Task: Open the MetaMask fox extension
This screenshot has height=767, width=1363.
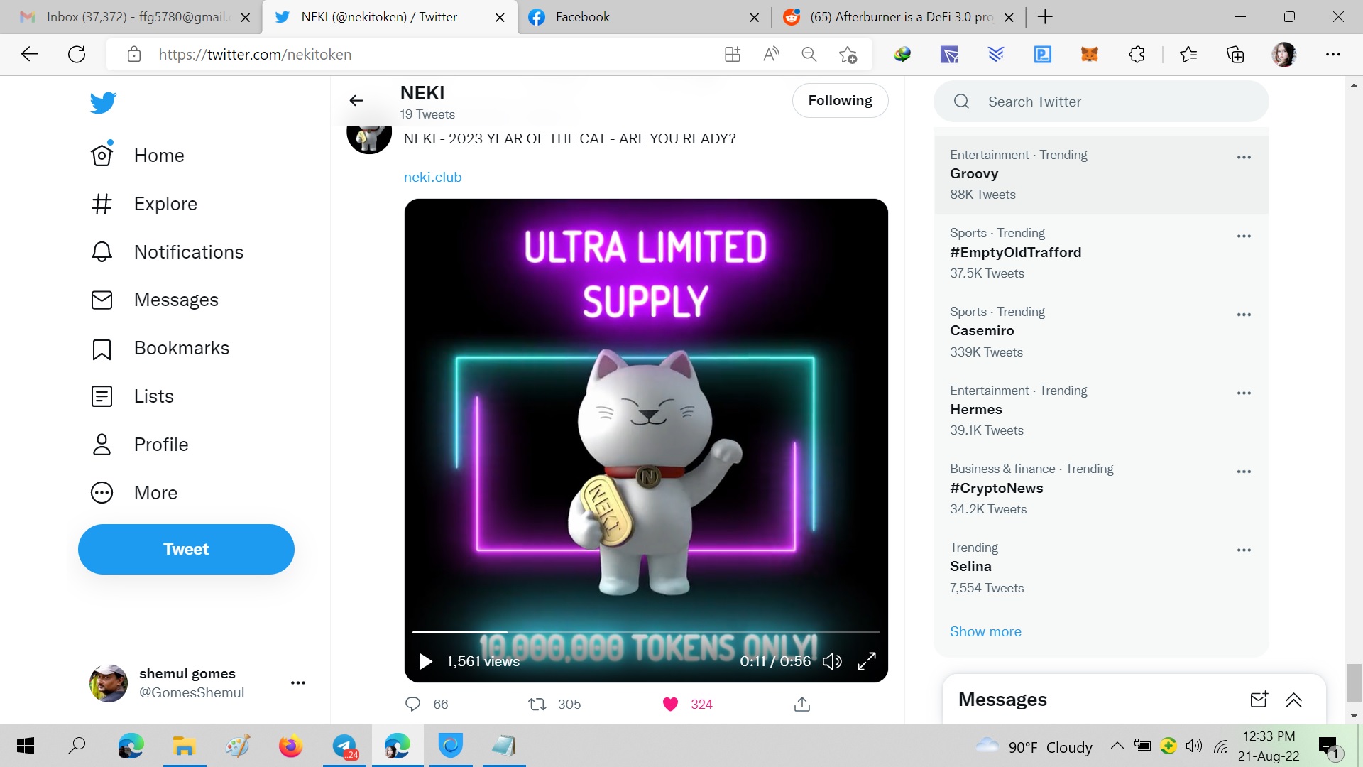Action: click(x=1090, y=54)
